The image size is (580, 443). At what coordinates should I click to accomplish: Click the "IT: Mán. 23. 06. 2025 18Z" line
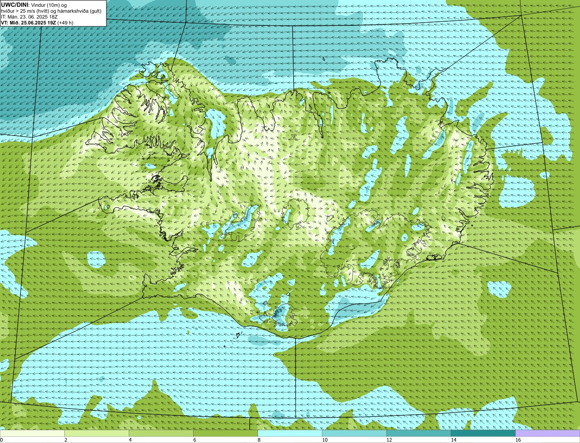[x=29, y=16]
